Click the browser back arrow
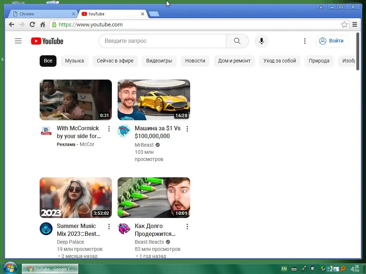366x274 pixels. [x=11, y=25]
